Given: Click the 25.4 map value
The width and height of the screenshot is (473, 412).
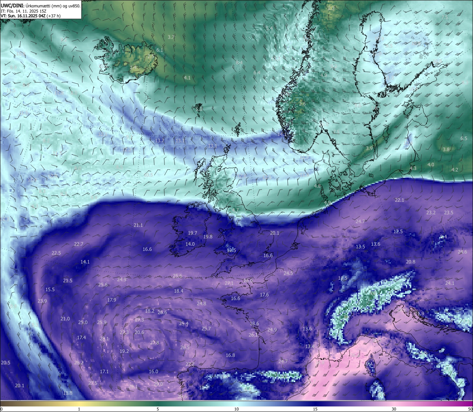Looking at the screenshot, I should 184,324.
